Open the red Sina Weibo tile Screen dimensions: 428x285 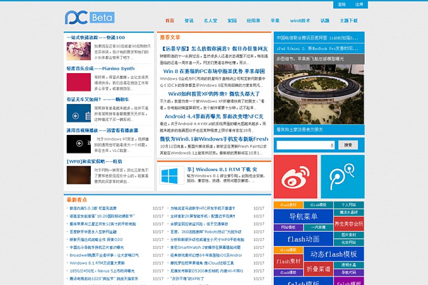(295, 176)
